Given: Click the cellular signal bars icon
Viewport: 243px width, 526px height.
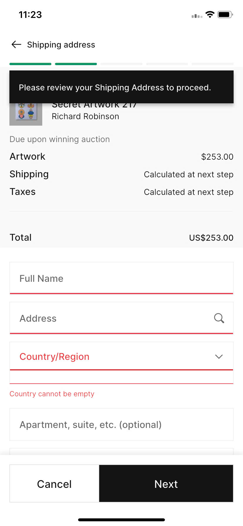Looking at the screenshot, I should tap(197, 16).
